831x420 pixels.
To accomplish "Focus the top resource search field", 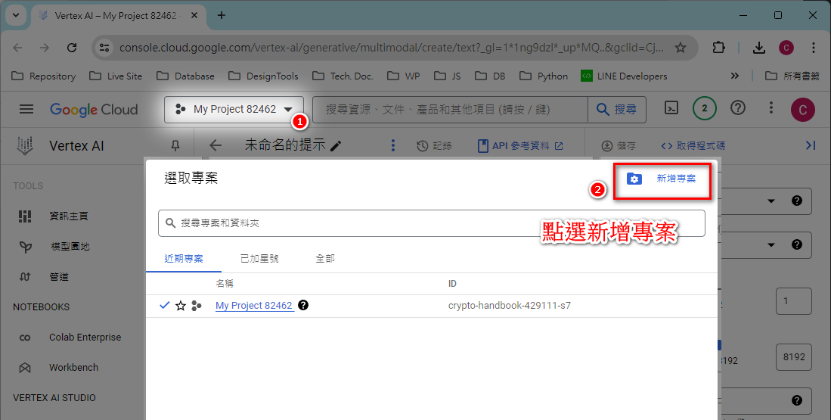I will pos(450,109).
